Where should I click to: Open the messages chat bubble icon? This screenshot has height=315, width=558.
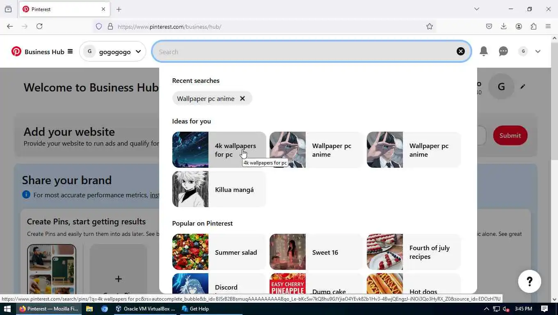point(503,51)
